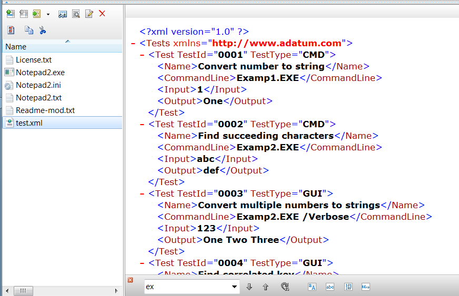Click the red checklist document icon

point(11,30)
